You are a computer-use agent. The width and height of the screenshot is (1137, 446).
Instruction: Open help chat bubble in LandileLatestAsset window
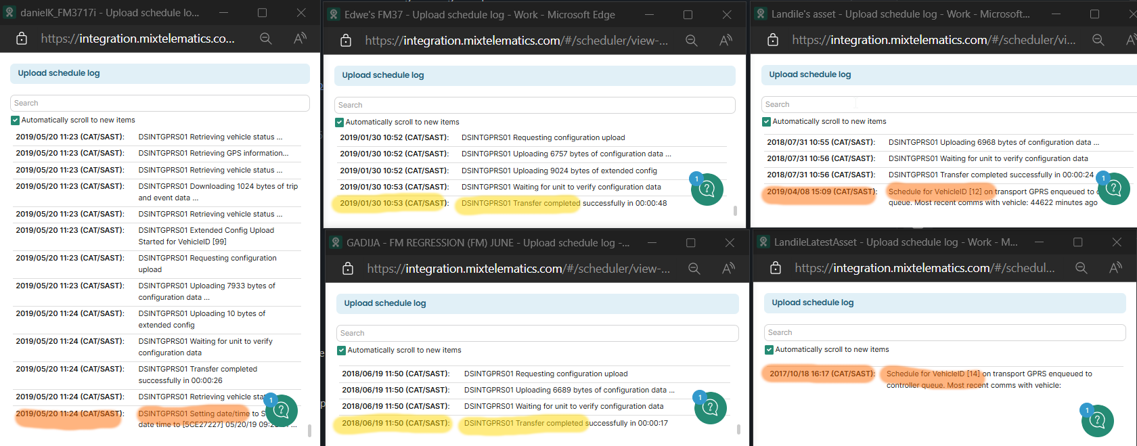[x=1097, y=420]
